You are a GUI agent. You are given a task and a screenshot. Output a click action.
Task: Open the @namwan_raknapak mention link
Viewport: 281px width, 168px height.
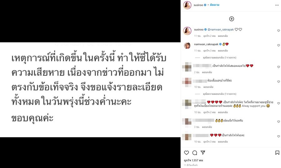(221, 30)
